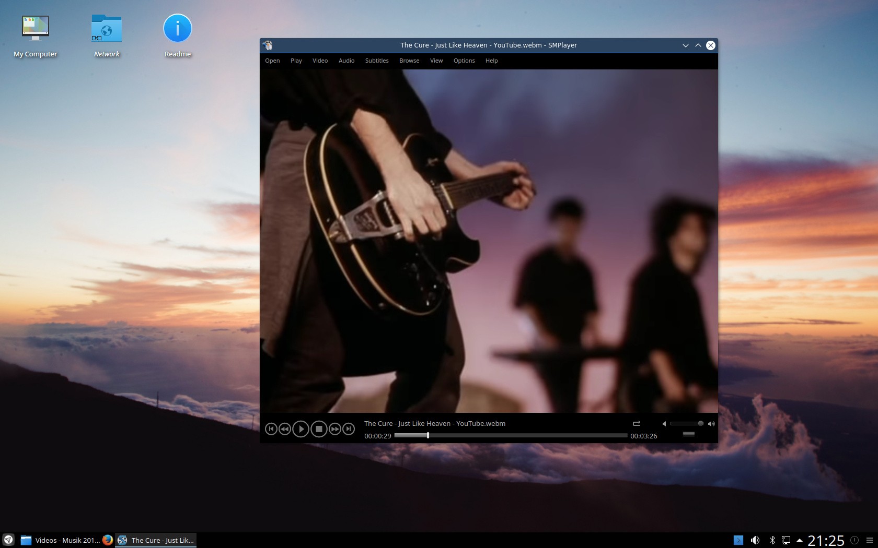Open the Audio menu
Viewport: 878px width, 548px height.
click(346, 61)
